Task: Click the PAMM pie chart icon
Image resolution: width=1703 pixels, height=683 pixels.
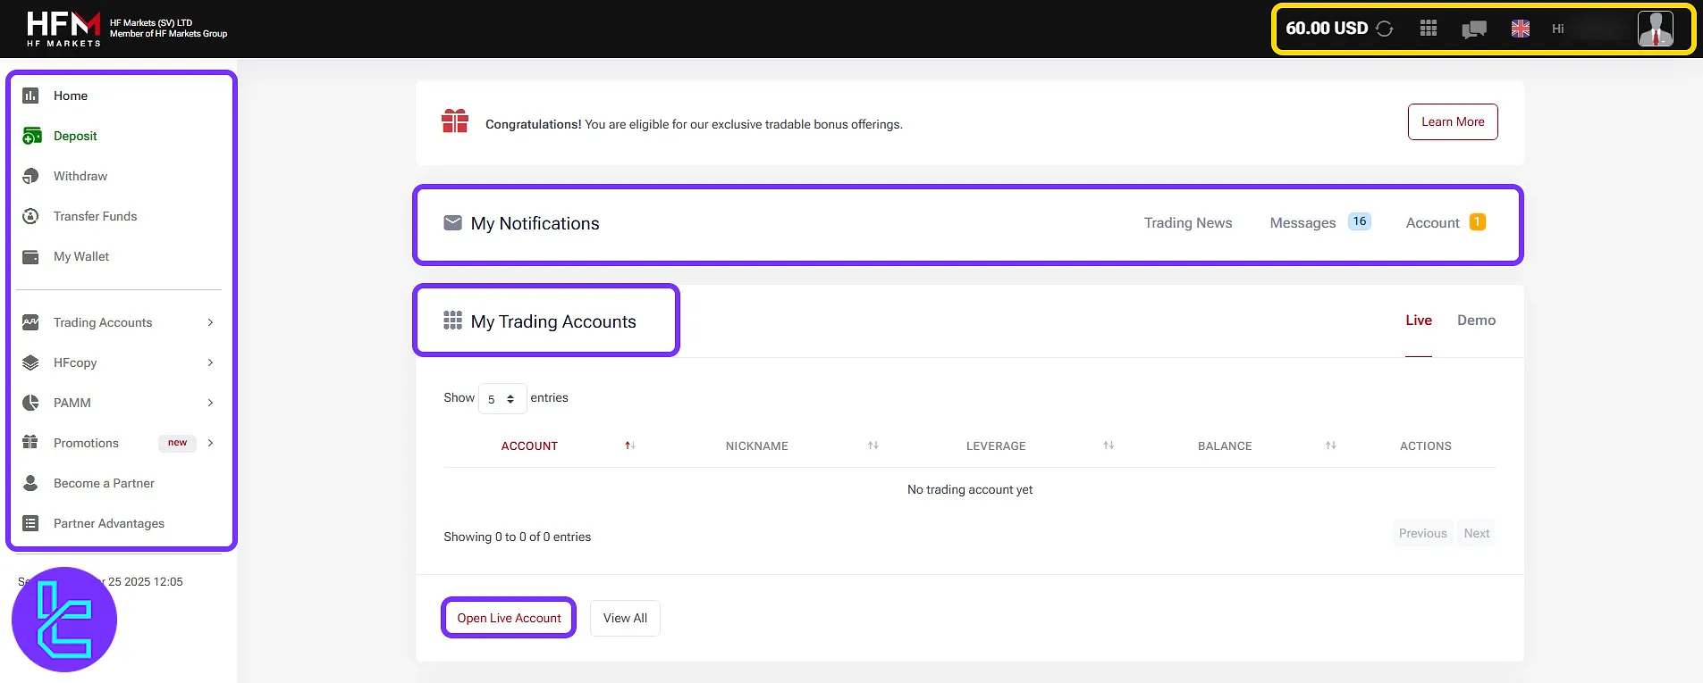Action: click(30, 403)
